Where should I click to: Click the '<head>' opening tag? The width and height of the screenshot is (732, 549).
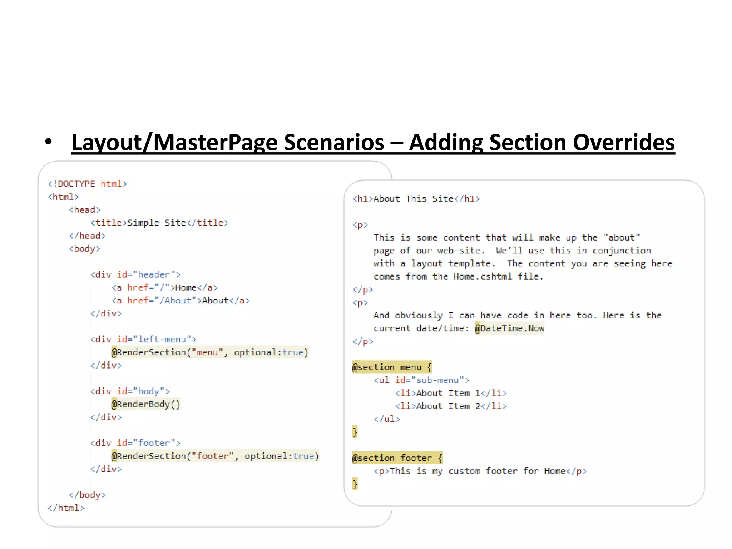point(85,210)
